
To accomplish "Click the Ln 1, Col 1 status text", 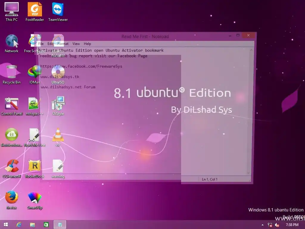I will [x=209, y=179].
